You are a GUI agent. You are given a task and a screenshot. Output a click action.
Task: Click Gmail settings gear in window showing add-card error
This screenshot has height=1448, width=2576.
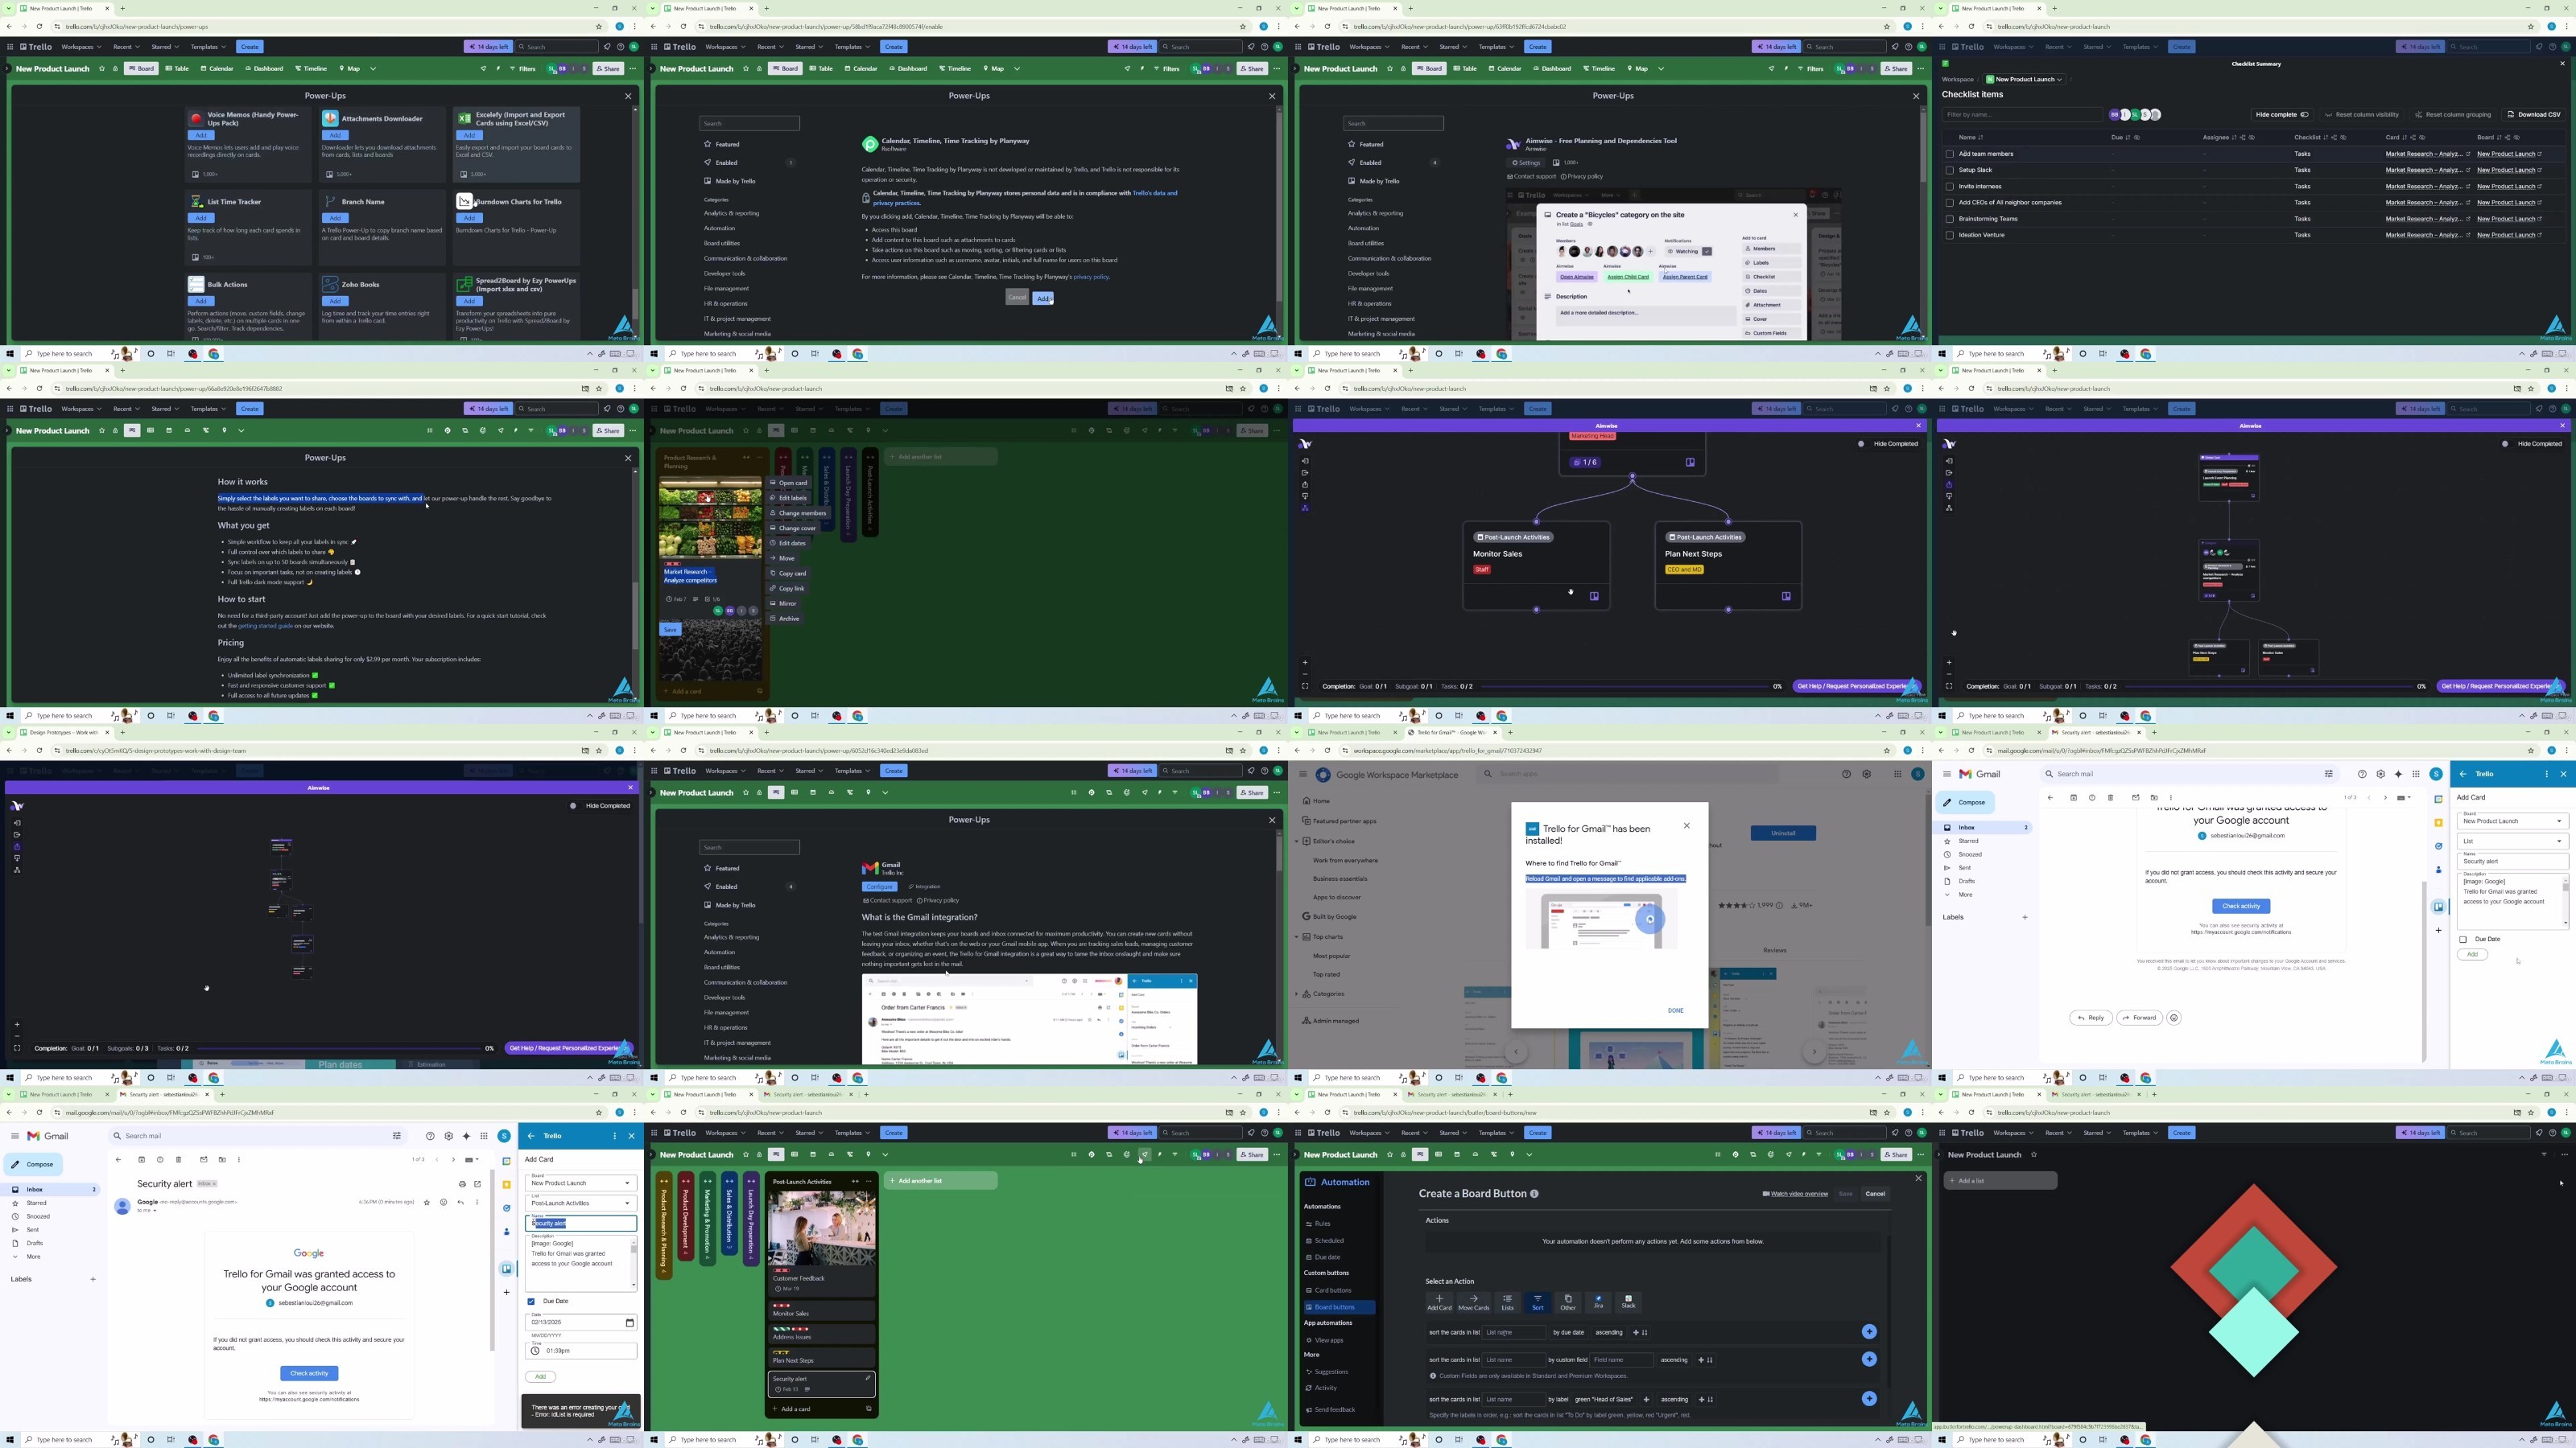click(x=448, y=1136)
